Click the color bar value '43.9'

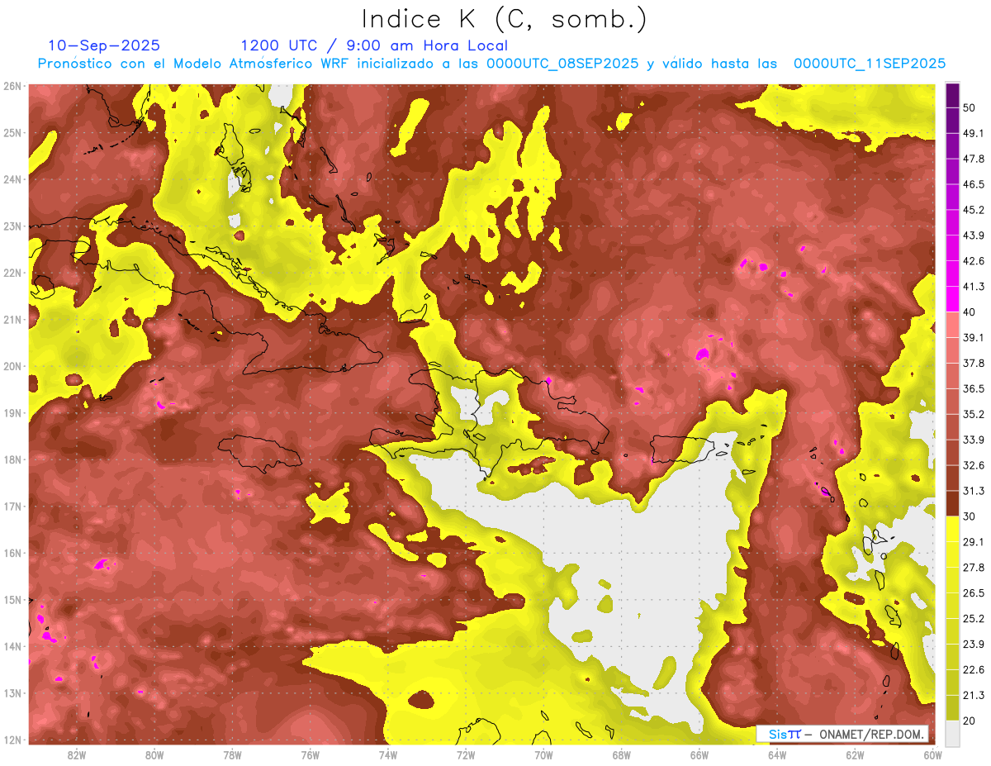click(973, 236)
